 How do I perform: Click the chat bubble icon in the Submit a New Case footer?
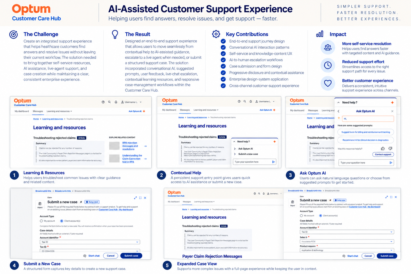point(85,256)
